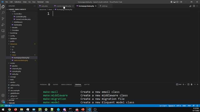Open the Manage gear icon
The image size is (200, 112).
click(x=3, y=101)
